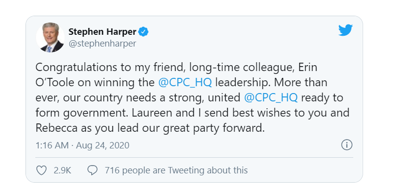Viewport: 393px width, 192px height.
Task: Open '716 people are Tweeting about this'
Action: coord(176,170)
